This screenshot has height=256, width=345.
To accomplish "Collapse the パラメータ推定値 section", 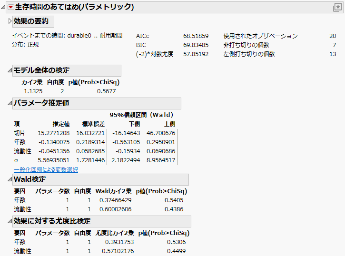I will (x=10, y=103).
